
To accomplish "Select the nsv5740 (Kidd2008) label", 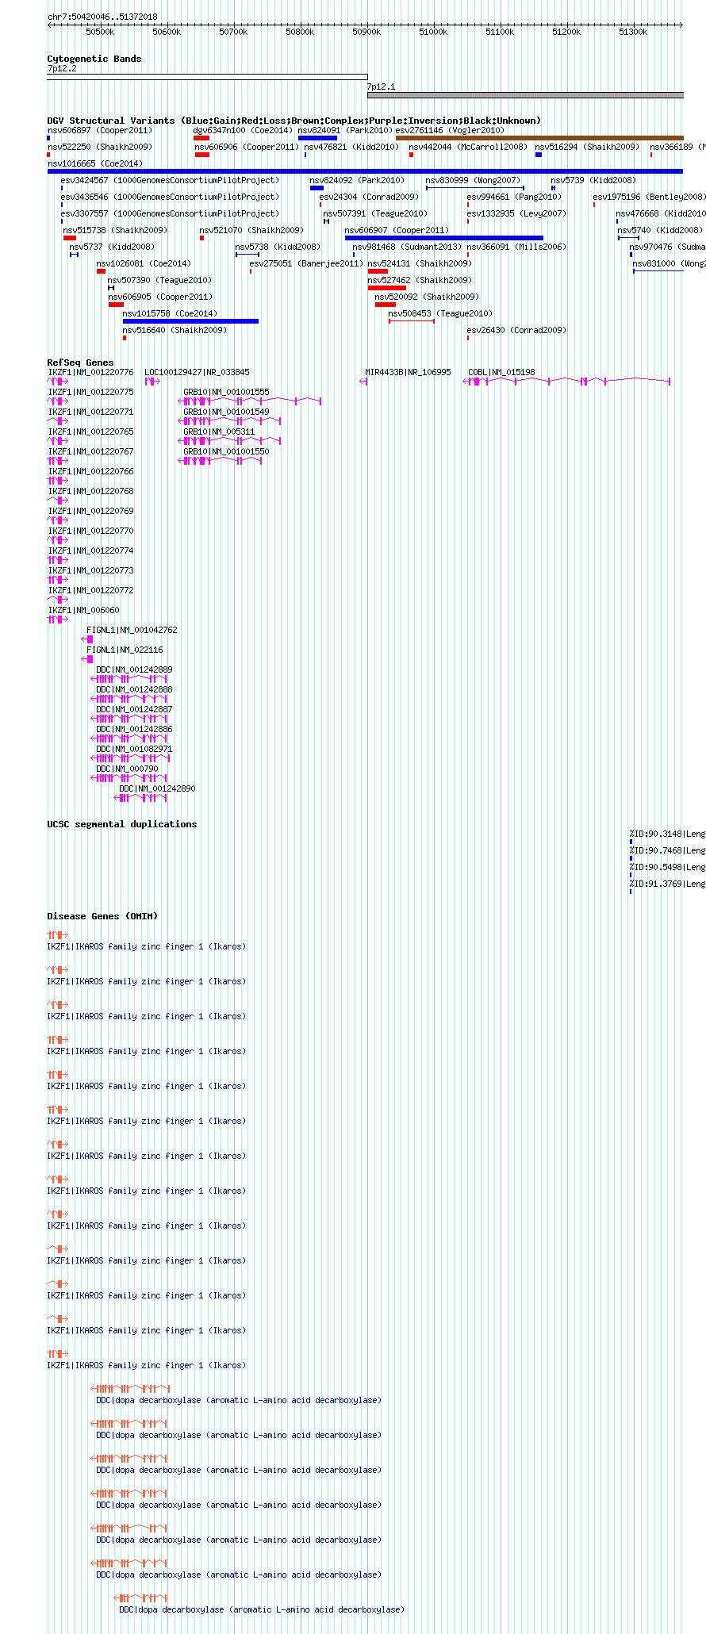I will tap(660, 230).
